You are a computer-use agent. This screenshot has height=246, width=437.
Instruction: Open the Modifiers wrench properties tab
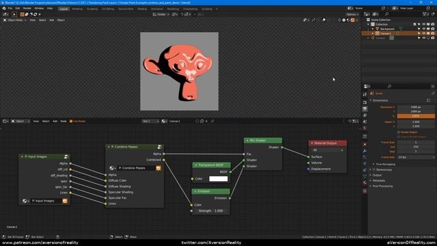pos(365,151)
